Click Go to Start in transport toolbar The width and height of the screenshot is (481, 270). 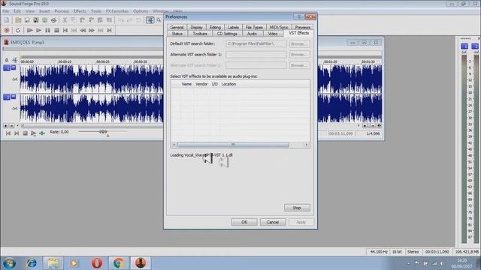[65, 30]
